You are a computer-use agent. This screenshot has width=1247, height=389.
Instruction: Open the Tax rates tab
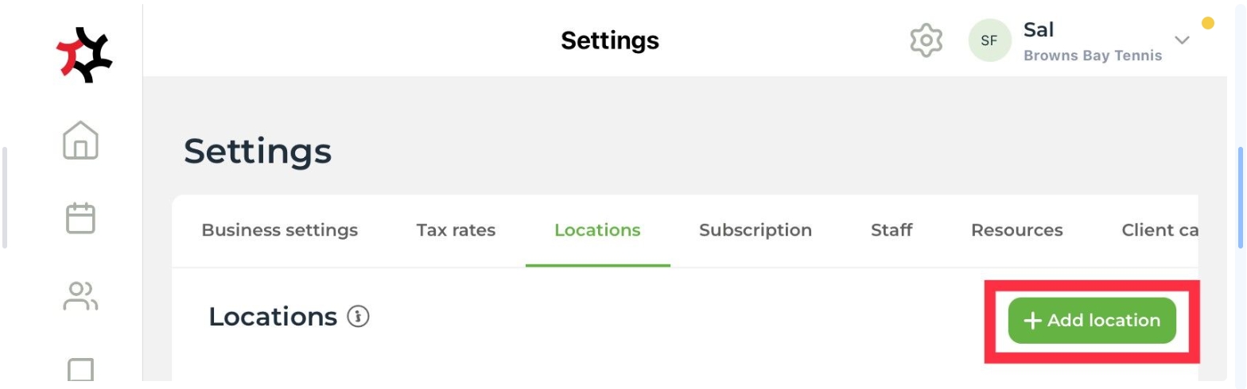(456, 230)
